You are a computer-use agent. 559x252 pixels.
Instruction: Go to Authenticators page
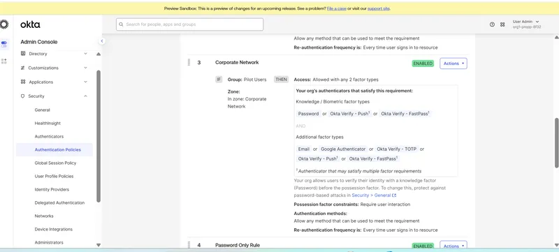pyautogui.click(x=49, y=136)
